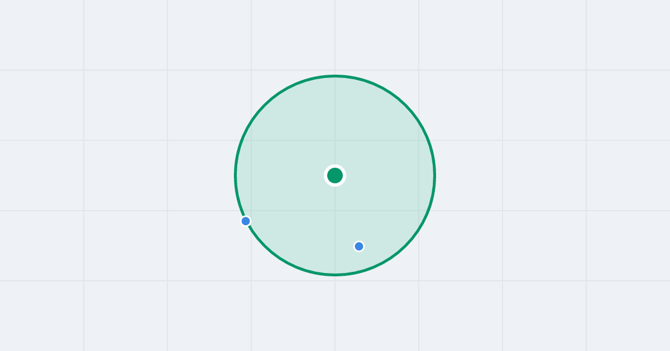Image resolution: width=670 pixels, height=351 pixels.
Task: Choose the blue point below the center marker
Action: coord(359,246)
